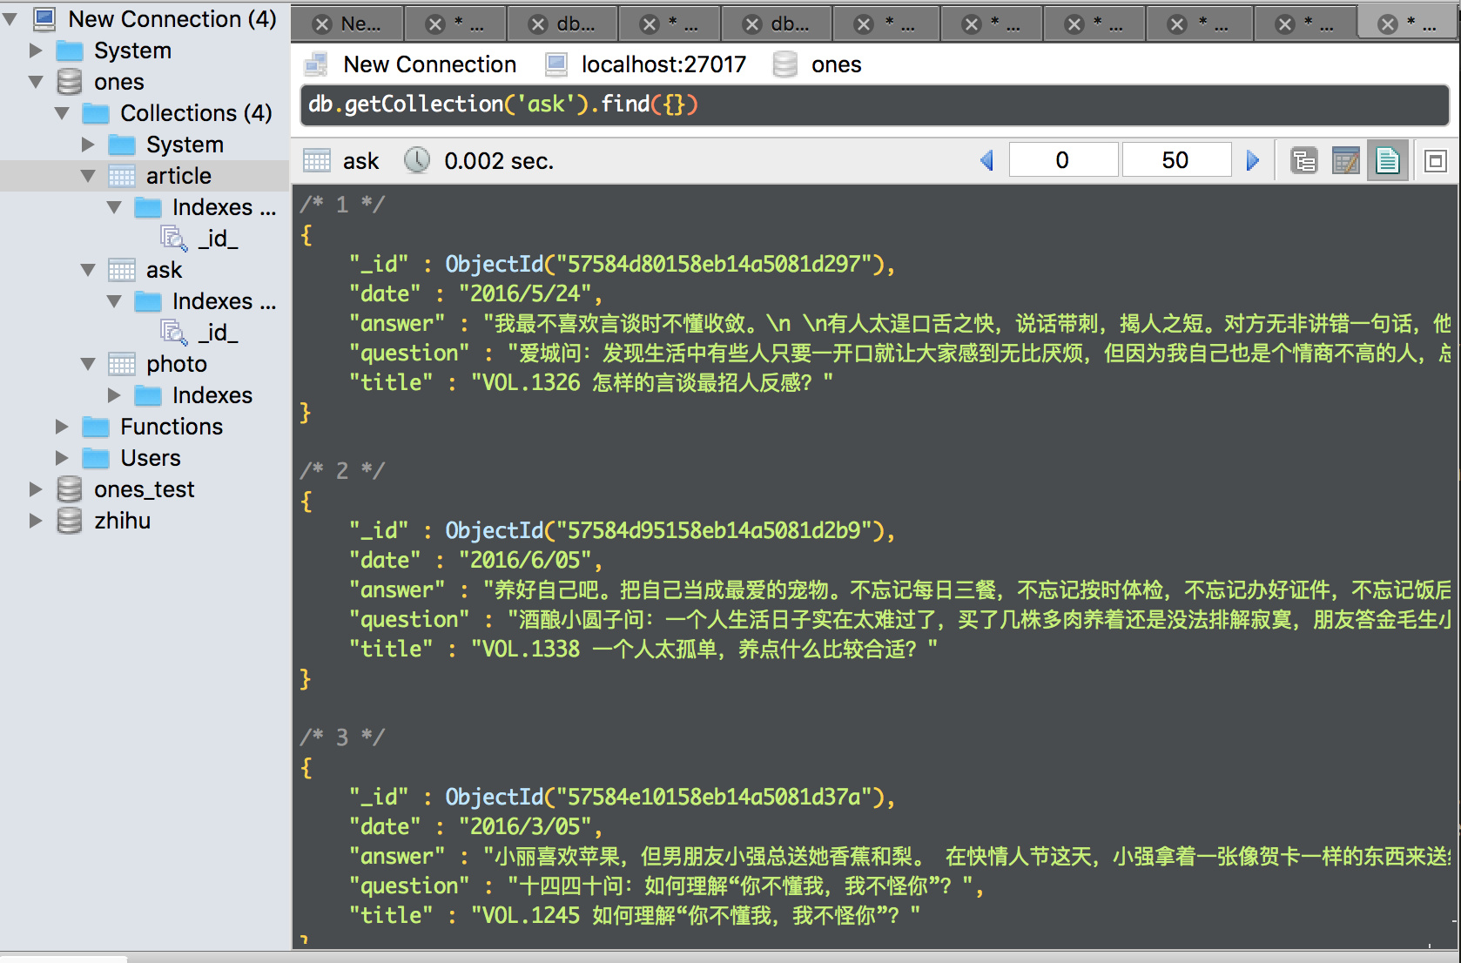Click the skip value field showing 0
The height and width of the screenshot is (963, 1461).
pyautogui.click(x=1063, y=160)
